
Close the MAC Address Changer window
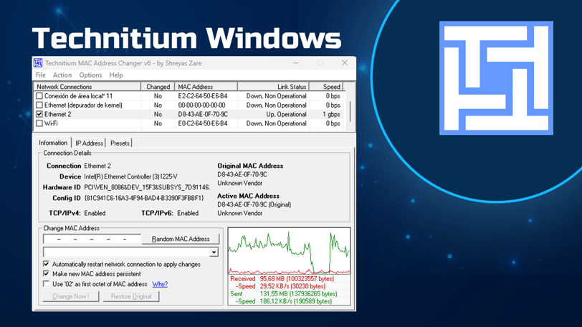click(345, 63)
